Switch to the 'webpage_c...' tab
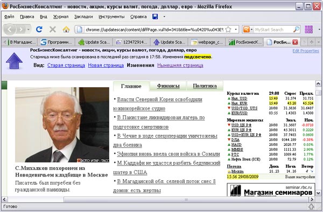The image size is (323, 212). 207,42
